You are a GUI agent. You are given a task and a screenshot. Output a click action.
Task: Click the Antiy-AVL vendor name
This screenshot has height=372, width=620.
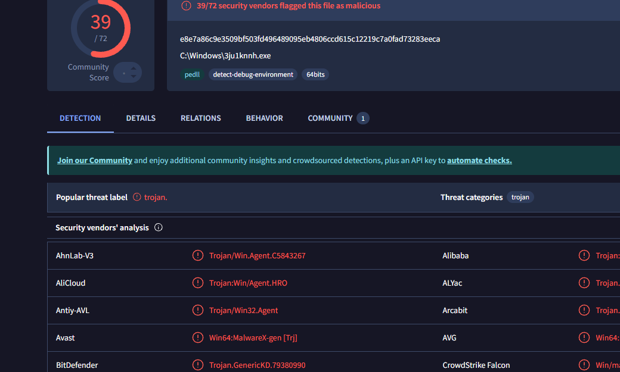click(72, 310)
